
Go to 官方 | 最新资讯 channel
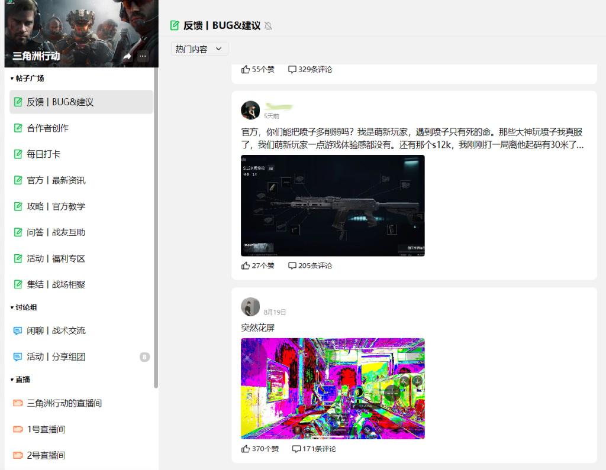tap(56, 180)
